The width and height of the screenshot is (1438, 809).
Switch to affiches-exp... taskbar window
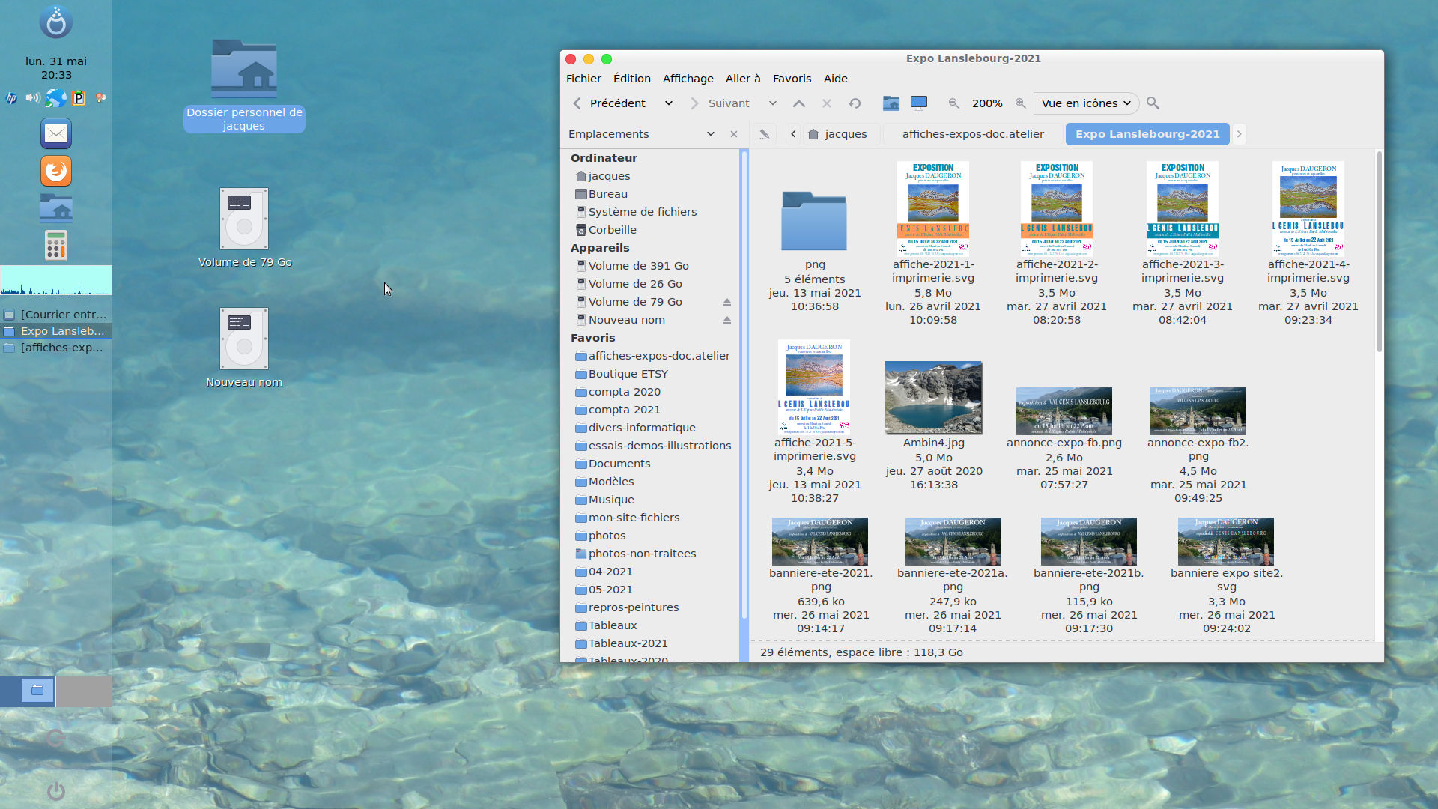pos(56,348)
